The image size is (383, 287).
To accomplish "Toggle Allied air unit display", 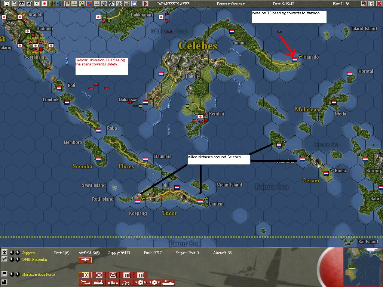I will pyautogui.click(x=59, y=3).
